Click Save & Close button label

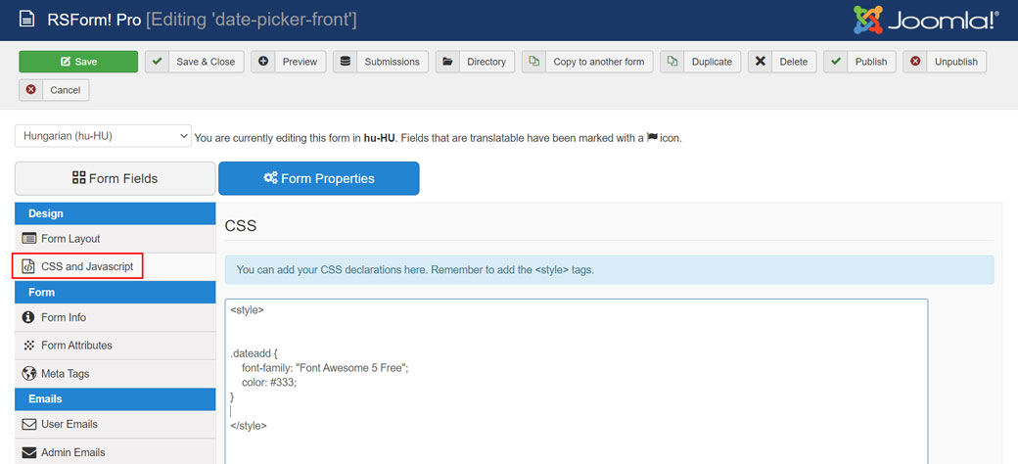click(206, 62)
